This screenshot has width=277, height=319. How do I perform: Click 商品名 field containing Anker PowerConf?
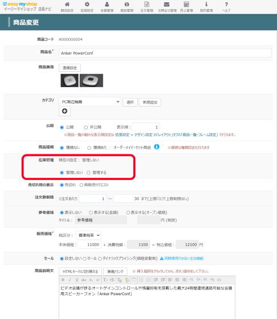point(165,53)
